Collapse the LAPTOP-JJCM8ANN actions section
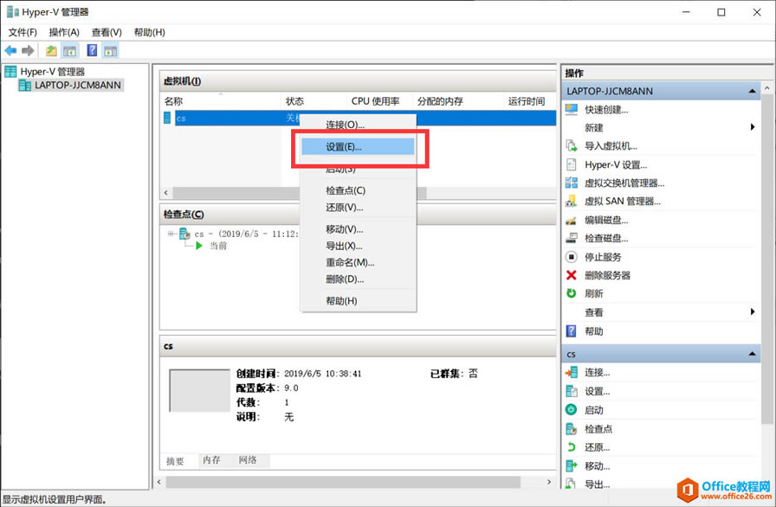The image size is (776, 507). [x=752, y=91]
